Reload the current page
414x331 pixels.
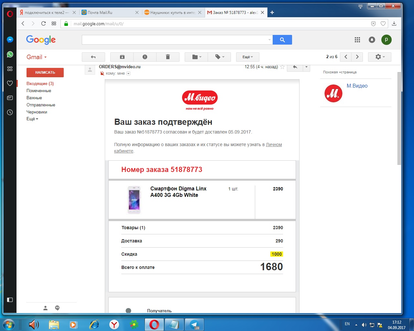coord(43,23)
